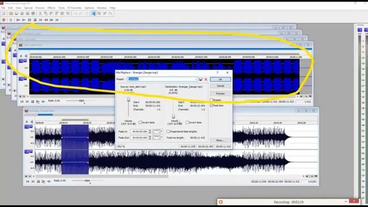This screenshot has width=368, height=207.
Task: Click Pause in the main transport toolbar
Action: (x=29, y=20)
